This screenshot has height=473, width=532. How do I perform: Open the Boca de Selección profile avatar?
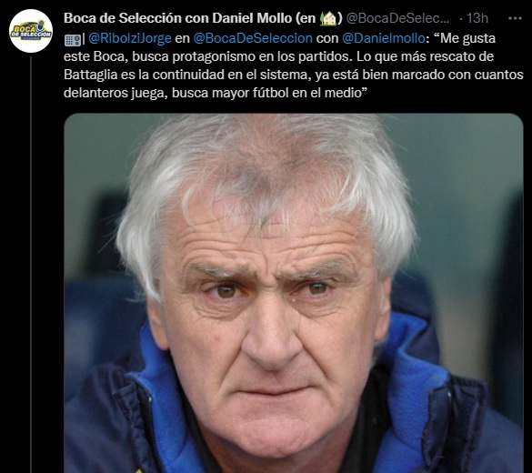31,31
